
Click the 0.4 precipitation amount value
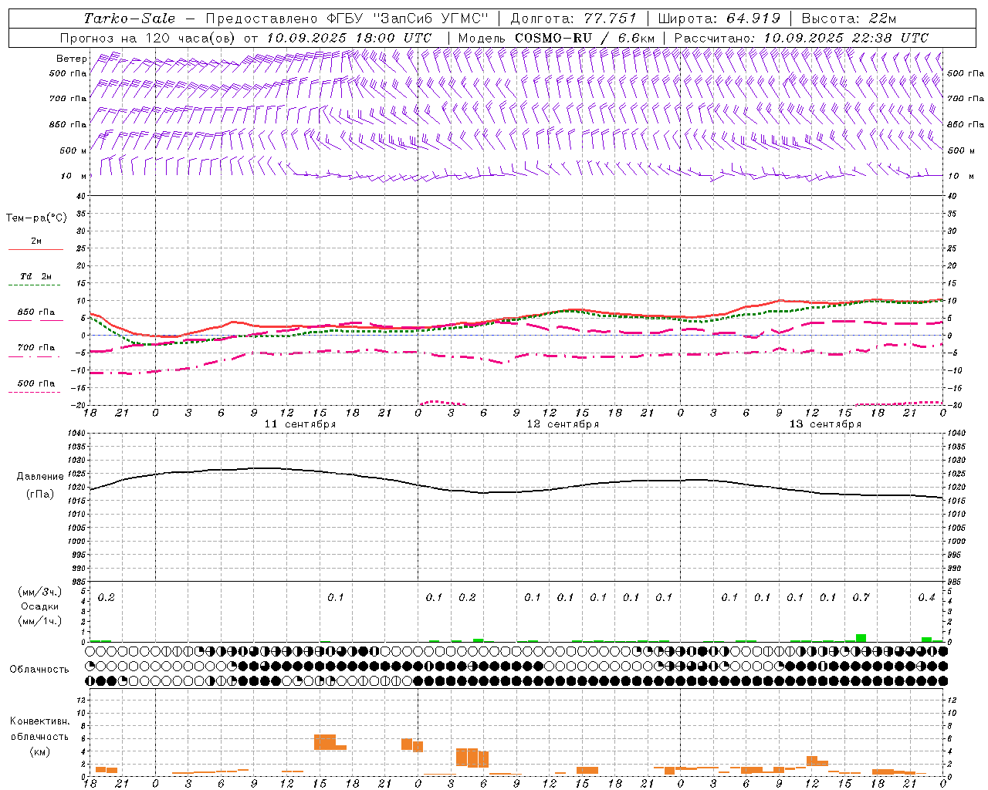click(926, 598)
